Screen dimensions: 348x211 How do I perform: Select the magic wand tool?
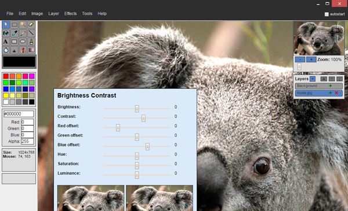23,24
